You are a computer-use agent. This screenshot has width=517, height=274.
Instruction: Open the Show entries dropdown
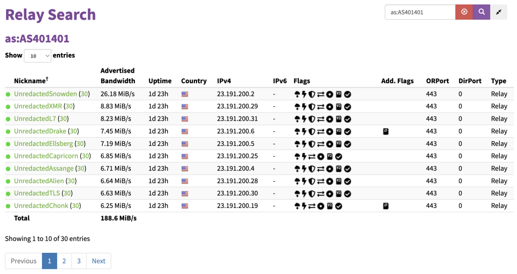click(37, 56)
